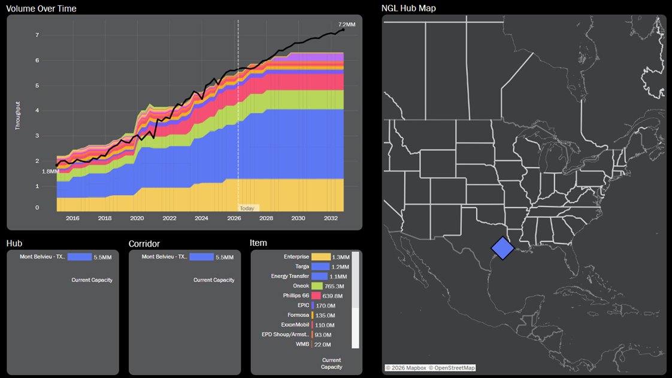Click the 1.8MM starting label on the chart
The width and height of the screenshot is (672, 378).
click(x=50, y=171)
